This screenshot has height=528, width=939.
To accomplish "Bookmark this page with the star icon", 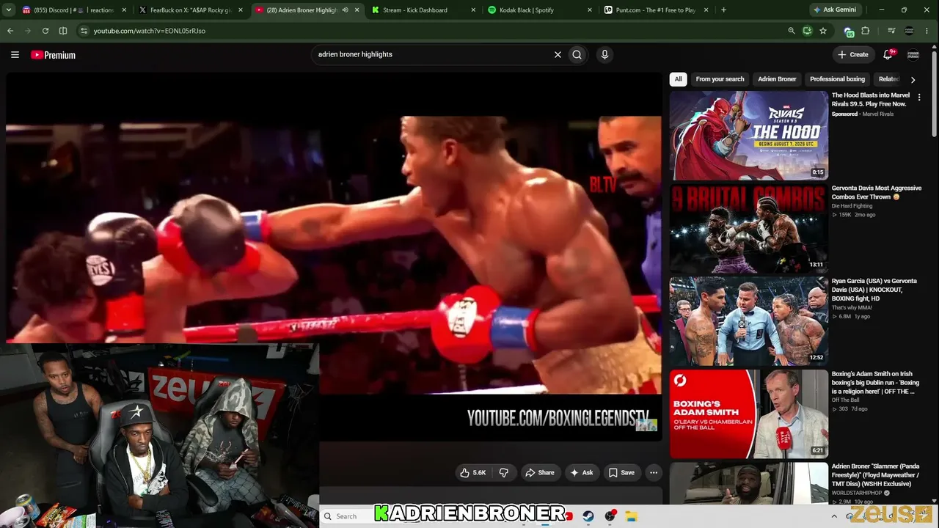I will pos(823,31).
